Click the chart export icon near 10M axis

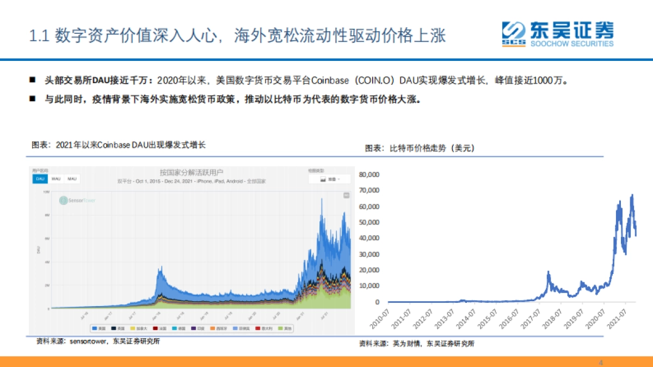pyautogui.click(x=347, y=195)
